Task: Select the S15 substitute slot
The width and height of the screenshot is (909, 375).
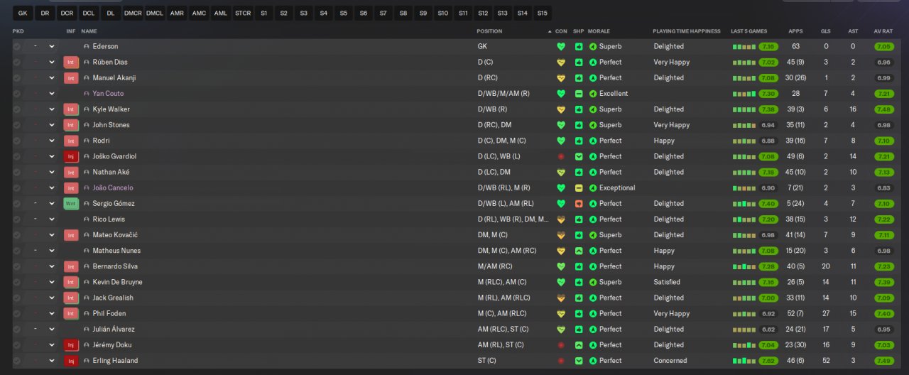Action: (x=543, y=13)
